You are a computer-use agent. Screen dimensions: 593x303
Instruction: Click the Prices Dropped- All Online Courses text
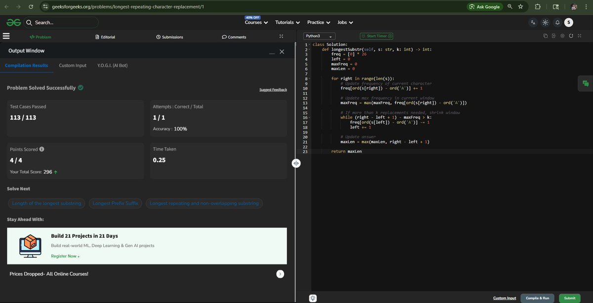(49, 274)
